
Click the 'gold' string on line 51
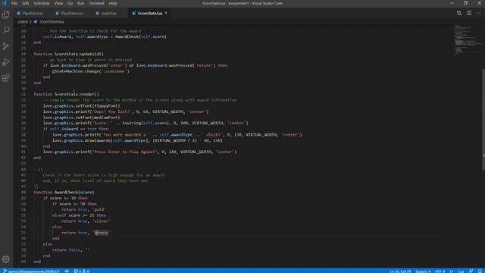[99, 209]
